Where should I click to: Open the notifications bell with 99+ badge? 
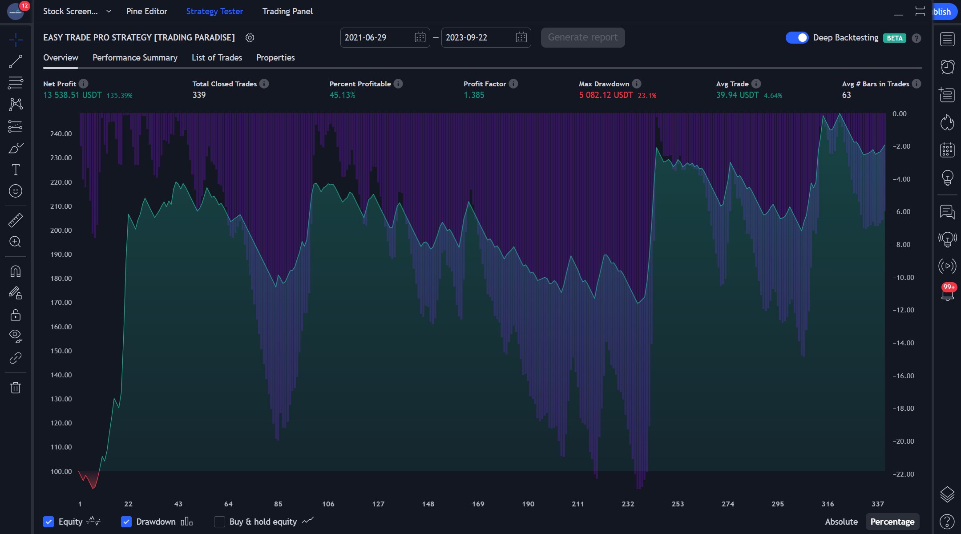pos(947,294)
